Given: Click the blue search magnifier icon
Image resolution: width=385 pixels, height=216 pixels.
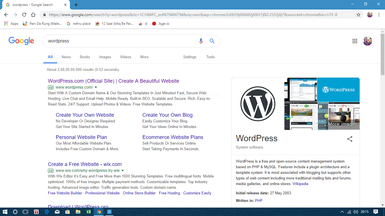Looking at the screenshot, I should click(212, 41).
